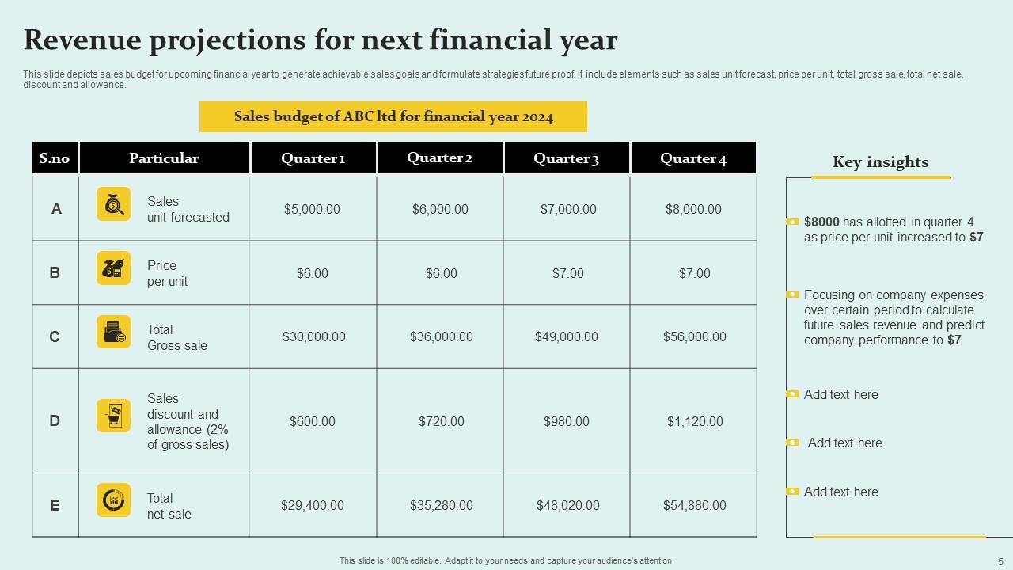Click the Key insights heading
This screenshot has width=1013, height=570.
point(880,162)
